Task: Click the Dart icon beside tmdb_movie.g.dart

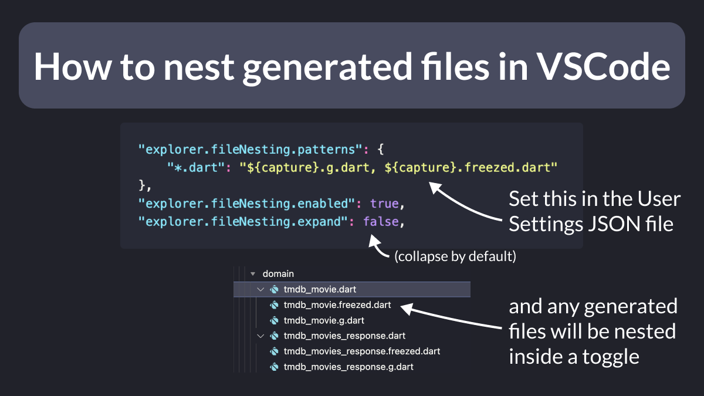Action: 273,320
